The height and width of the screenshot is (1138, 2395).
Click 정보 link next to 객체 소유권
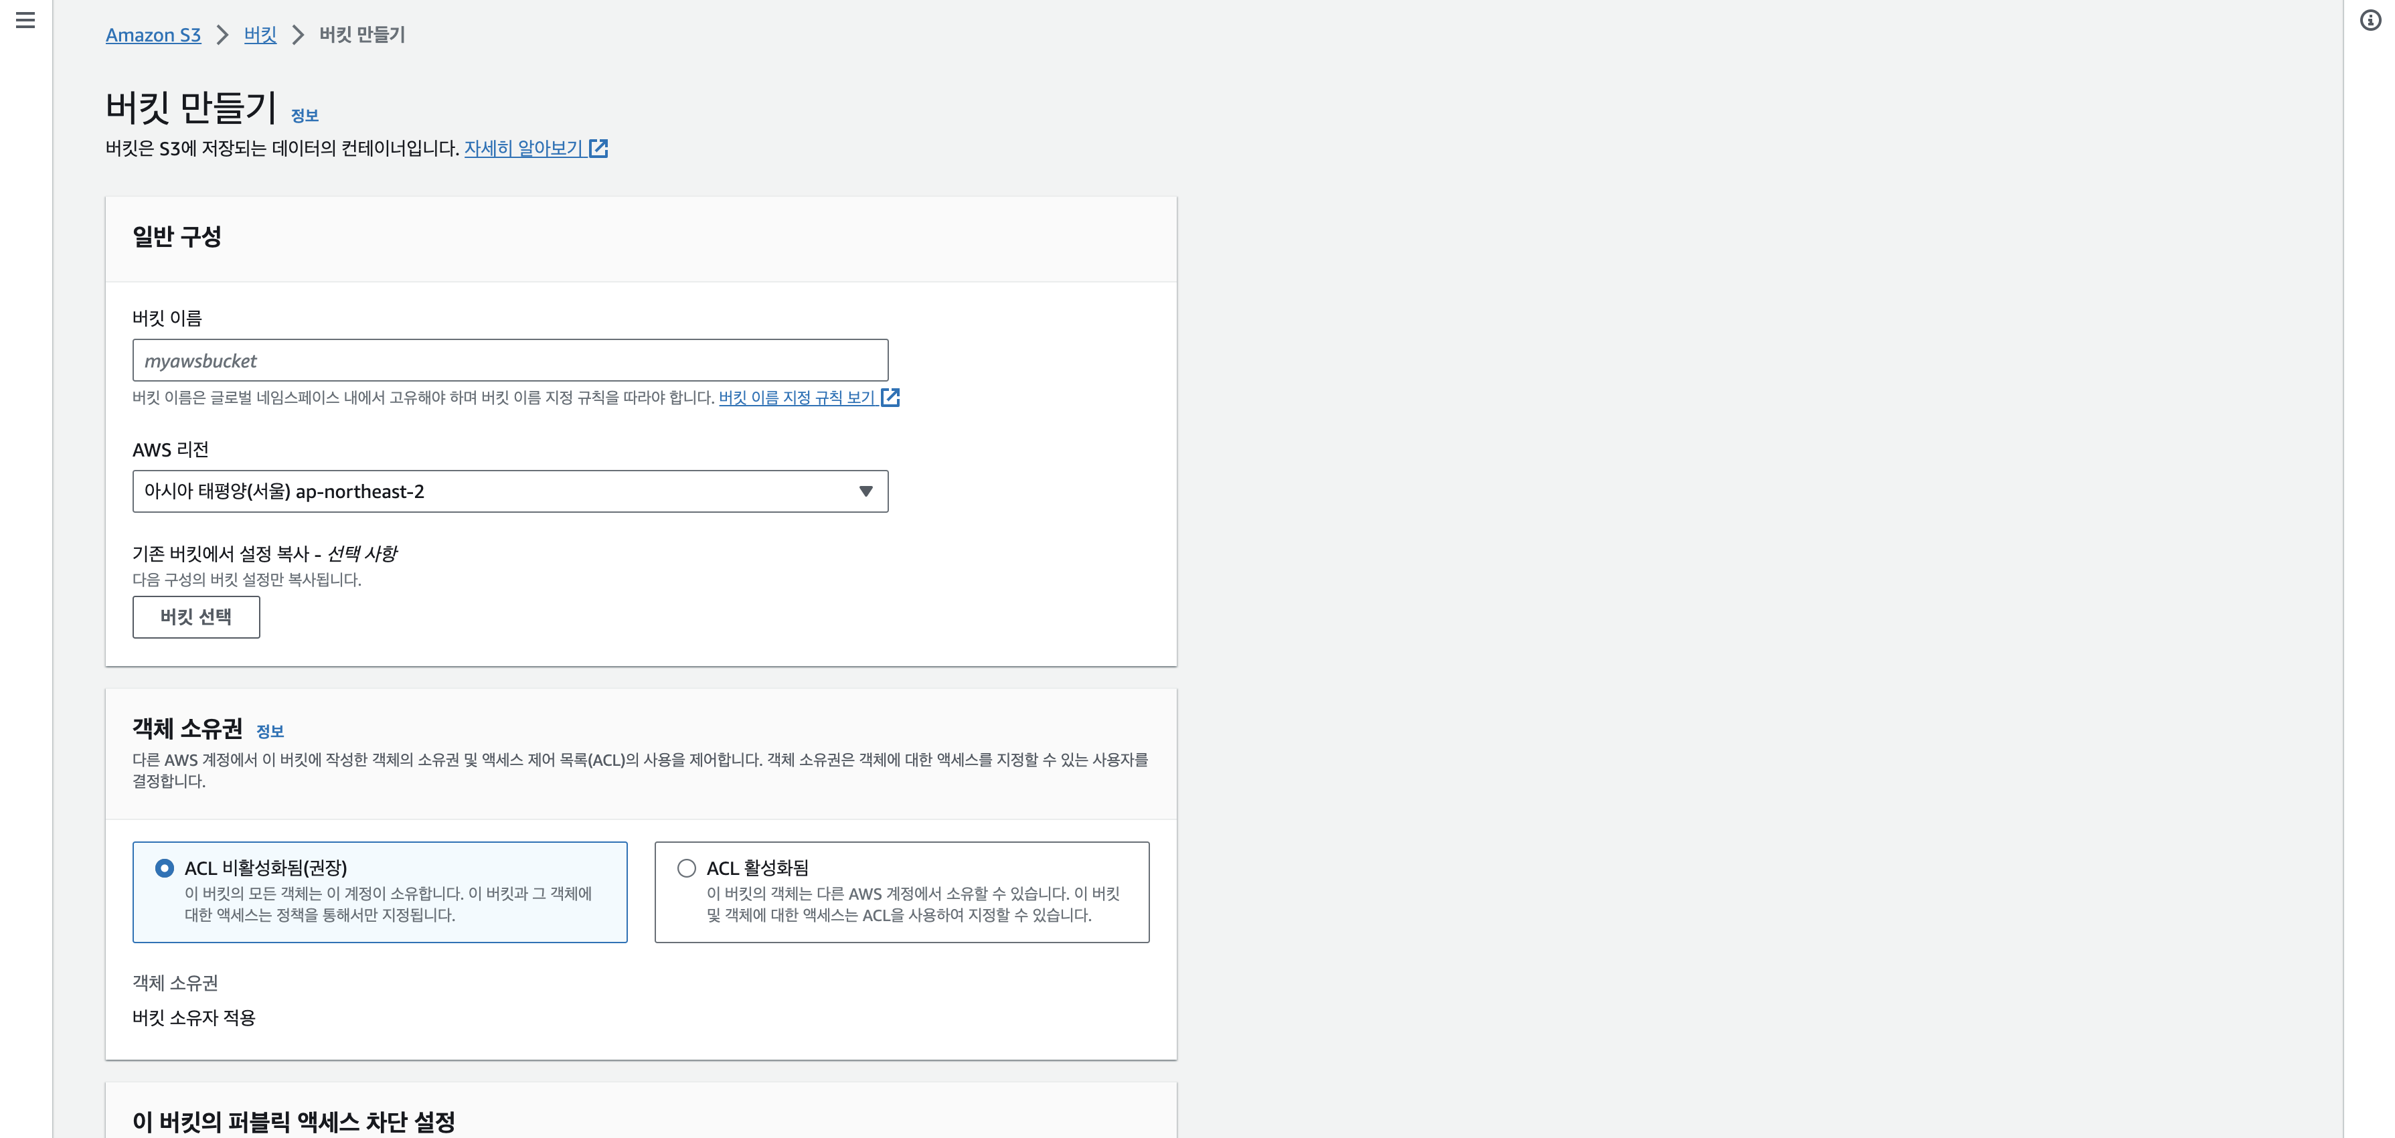click(x=270, y=732)
